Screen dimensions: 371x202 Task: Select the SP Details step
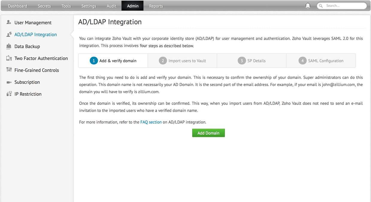252,61
